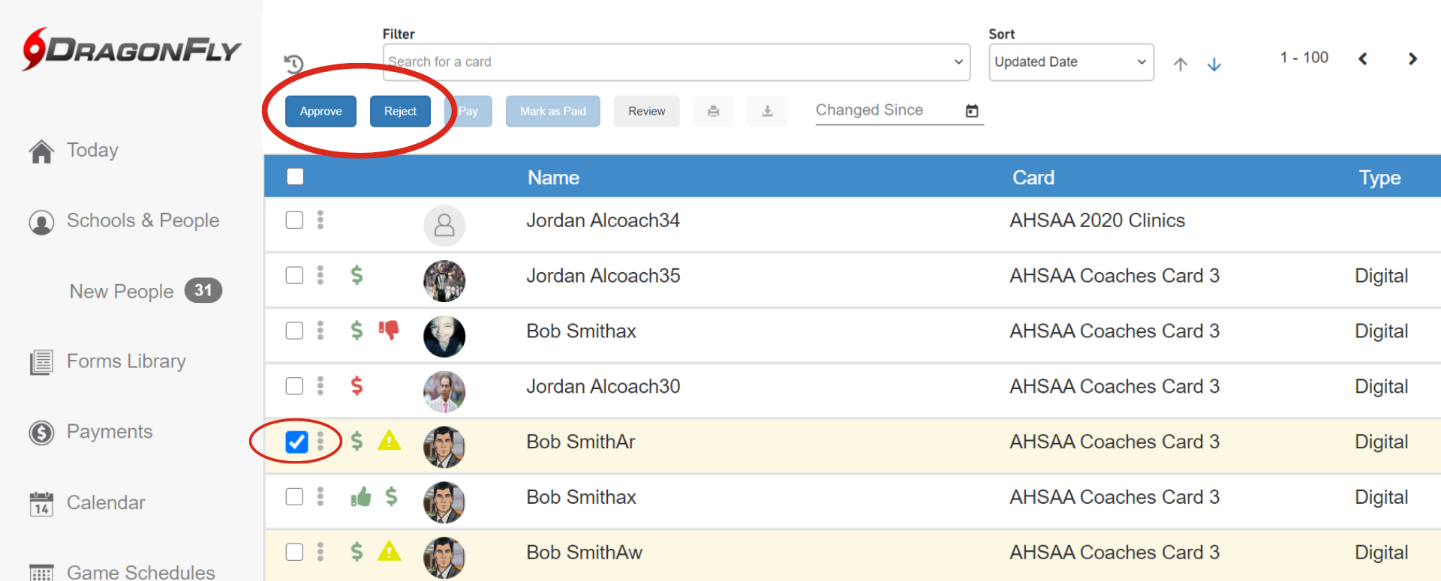
Task: Open Schools & People menu
Action: pos(143,220)
